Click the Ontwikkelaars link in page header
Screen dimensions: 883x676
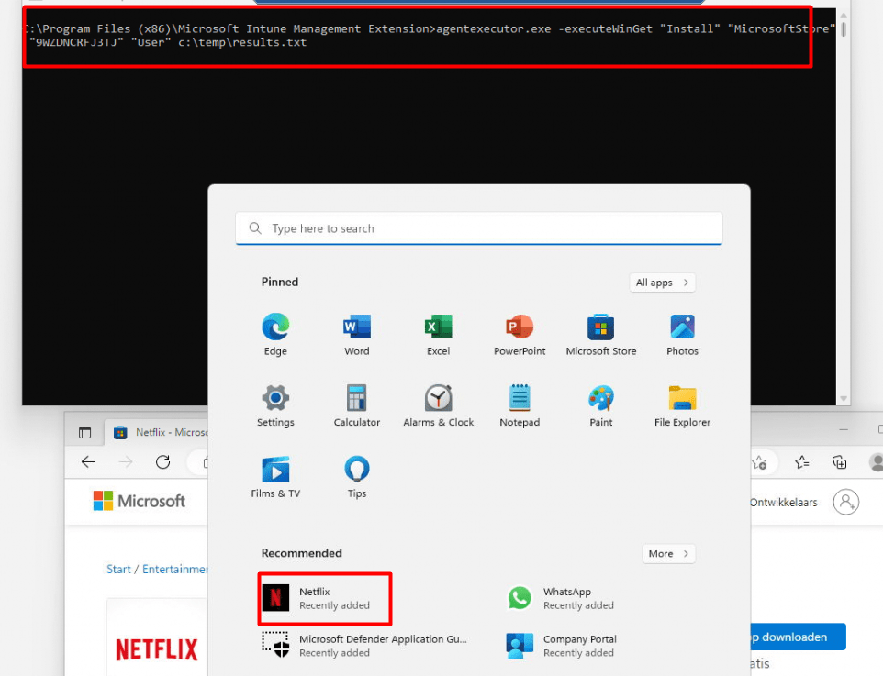tap(783, 502)
